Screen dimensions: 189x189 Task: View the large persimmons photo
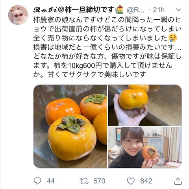pyautogui.click(x=70, y=126)
